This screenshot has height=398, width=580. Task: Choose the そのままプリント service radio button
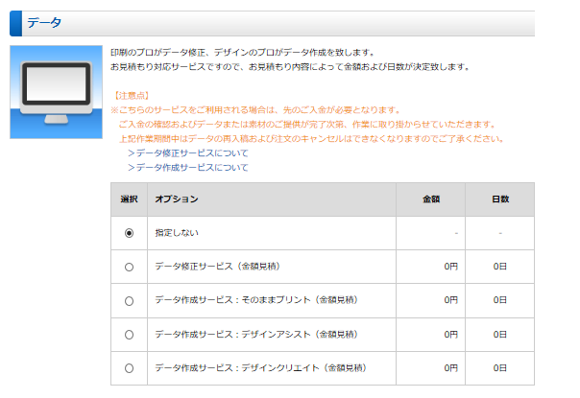click(129, 300)
